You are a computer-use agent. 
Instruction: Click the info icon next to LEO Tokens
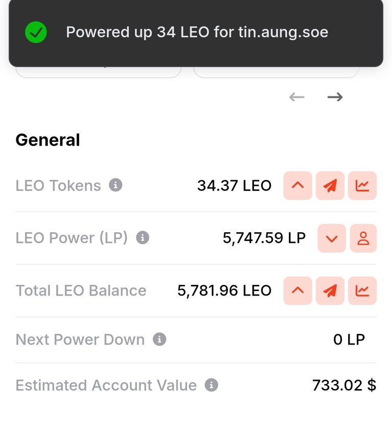[116, 185]
